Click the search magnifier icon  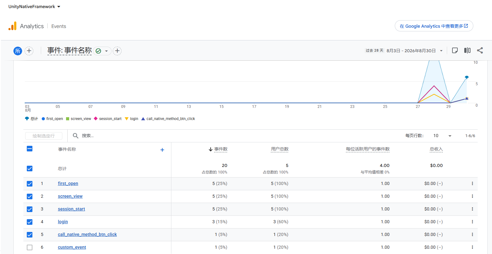pyautogui.click(x=75, y=136)
